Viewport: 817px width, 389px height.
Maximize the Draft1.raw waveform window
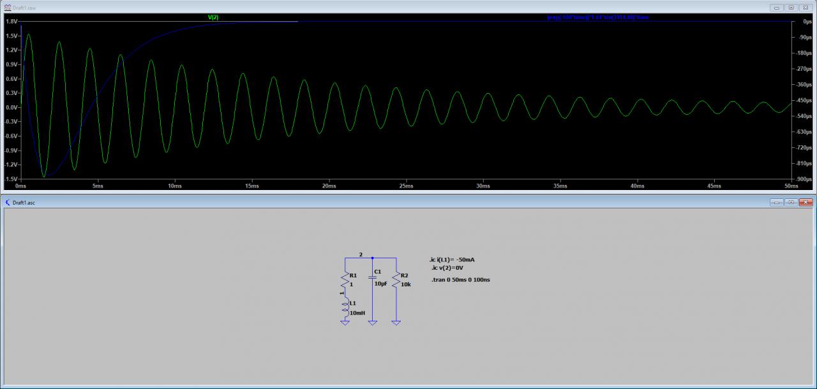(791, 8)
